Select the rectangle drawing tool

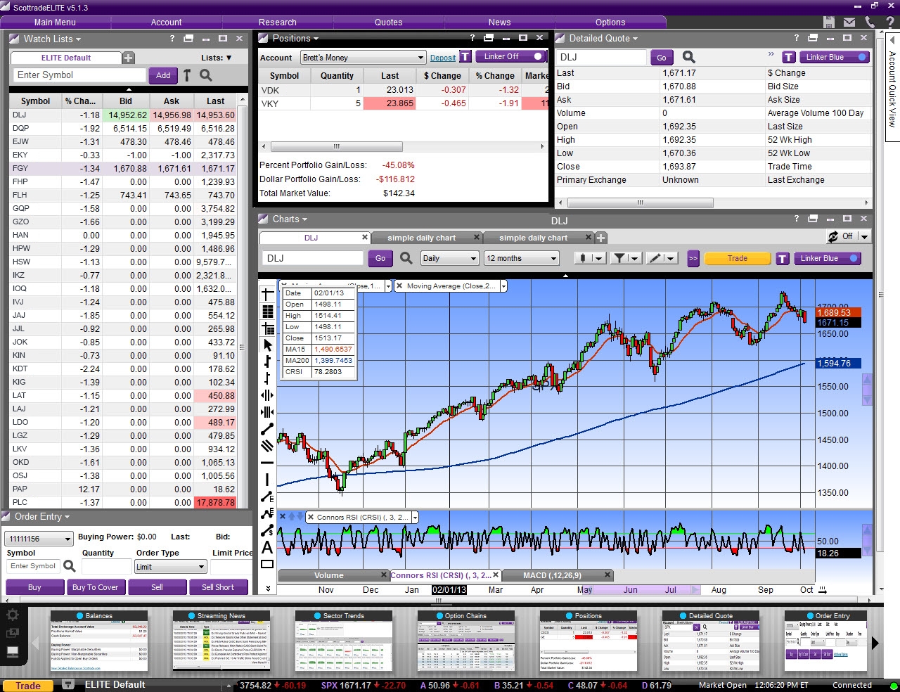267,564
